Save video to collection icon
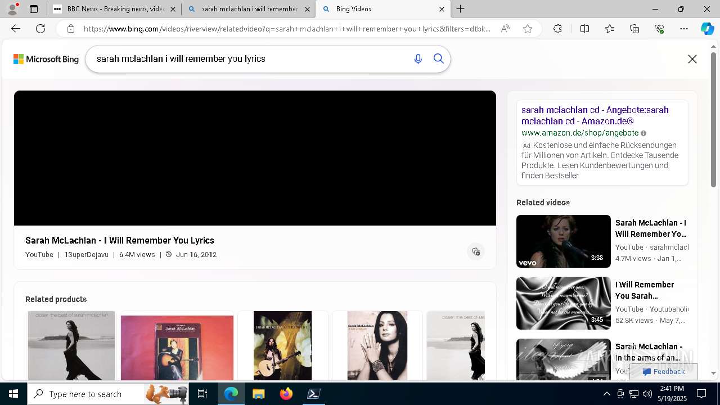This screenshot has height=405, width=720. click(x=476, y=251)
